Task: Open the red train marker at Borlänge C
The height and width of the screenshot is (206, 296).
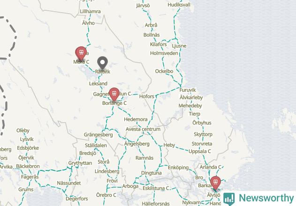Action: [x=114, y=94]
